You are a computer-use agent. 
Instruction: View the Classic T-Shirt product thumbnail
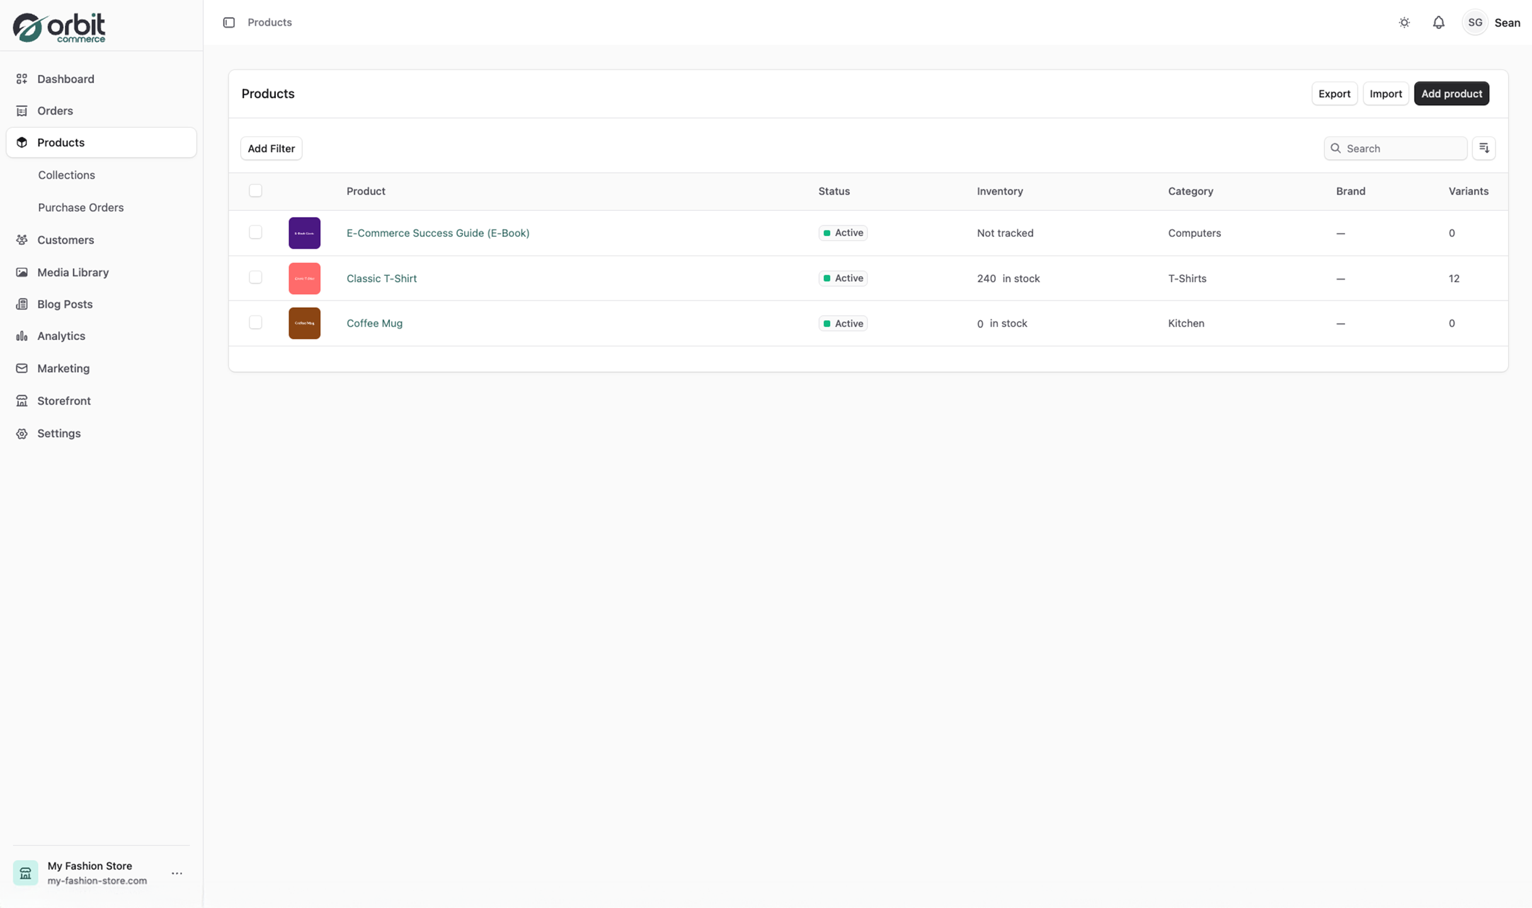click(x=304, y=278)
